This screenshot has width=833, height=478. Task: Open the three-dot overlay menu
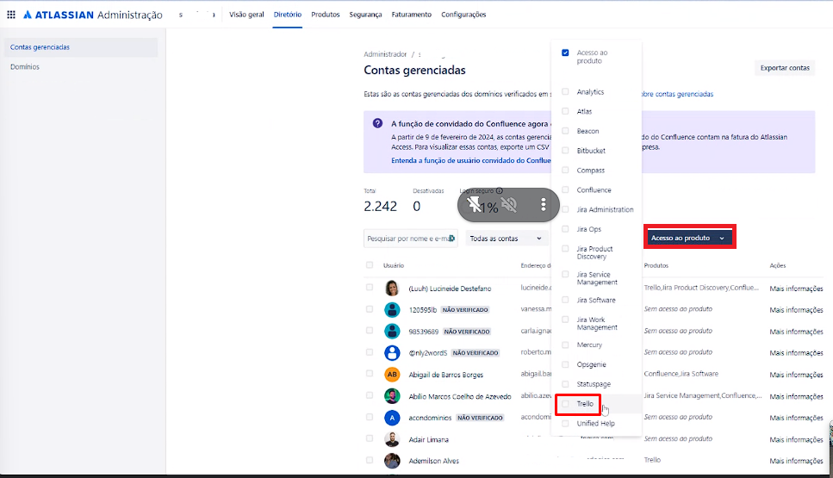[543, 204]
